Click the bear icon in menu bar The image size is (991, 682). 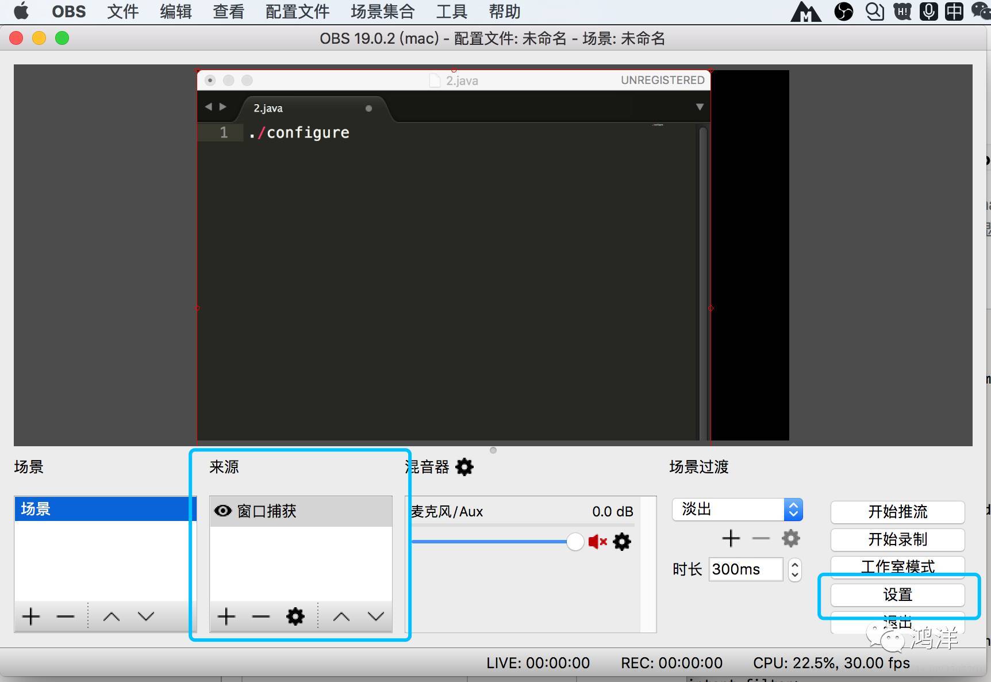902,12
